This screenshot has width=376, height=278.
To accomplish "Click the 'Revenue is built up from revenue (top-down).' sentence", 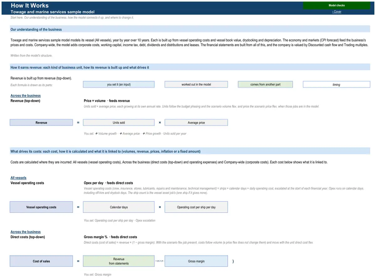I will click(41, 78).
